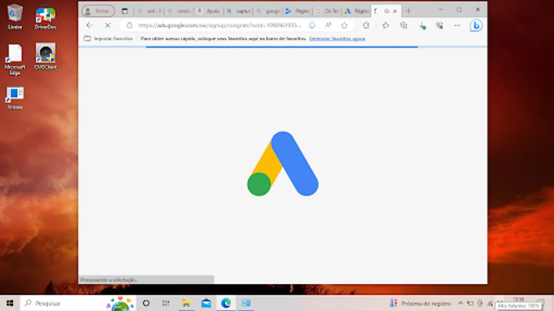Viewport: 554px width, 311px height.
Task: Open Microsoft Edge desktop shortcut
Action: tap(15, 59)
